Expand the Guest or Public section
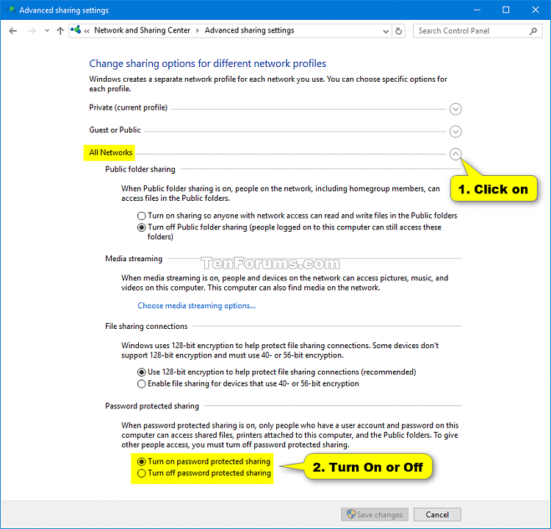This screenshot has height=529, width=551. click(x=455, y=132)
